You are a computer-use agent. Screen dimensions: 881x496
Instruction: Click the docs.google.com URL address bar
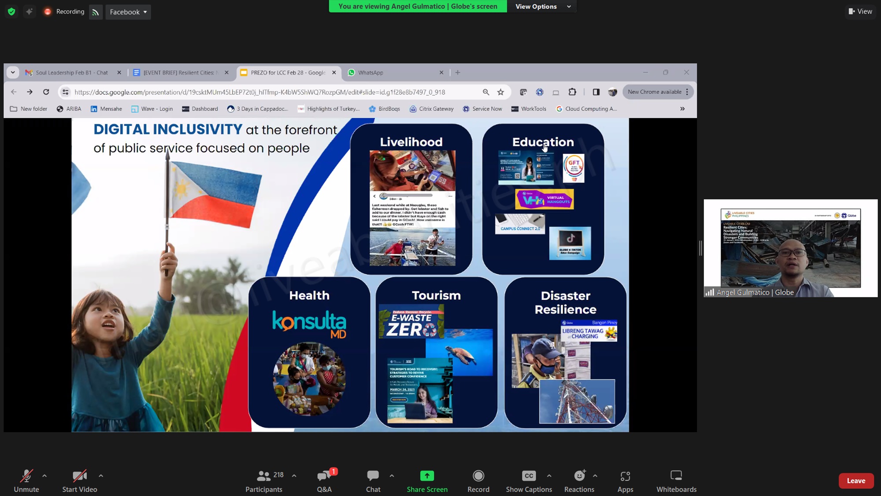tap(260, 92)
